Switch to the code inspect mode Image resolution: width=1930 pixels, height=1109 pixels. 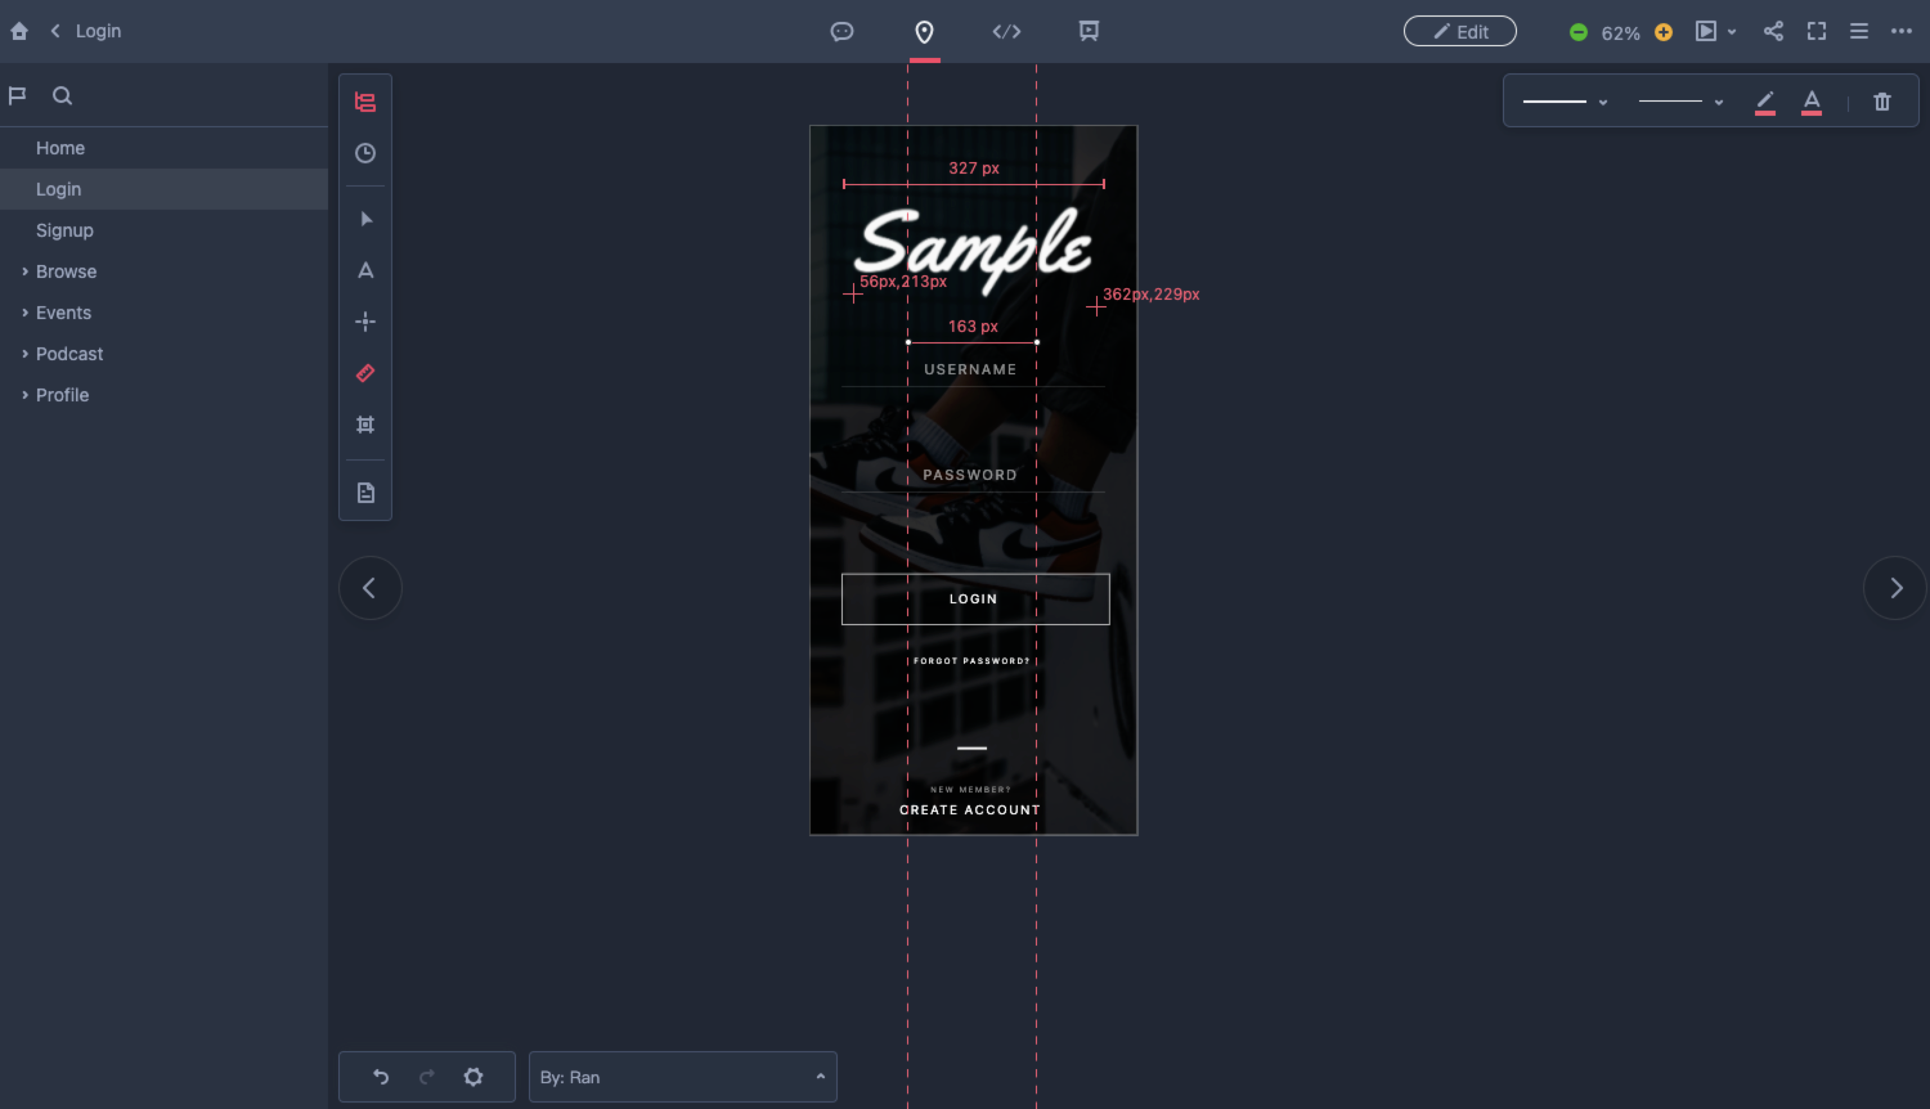(x=1006, y=32)
